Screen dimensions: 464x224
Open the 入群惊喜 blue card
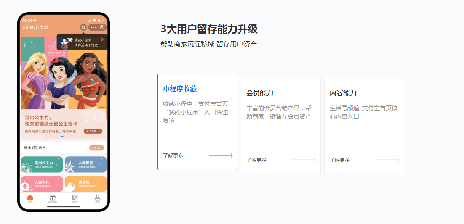click(x=85, y=164)
